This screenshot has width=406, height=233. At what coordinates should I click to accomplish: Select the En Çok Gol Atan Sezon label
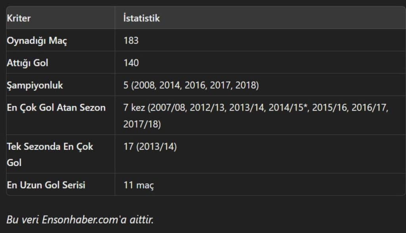(x=56, y=107)
